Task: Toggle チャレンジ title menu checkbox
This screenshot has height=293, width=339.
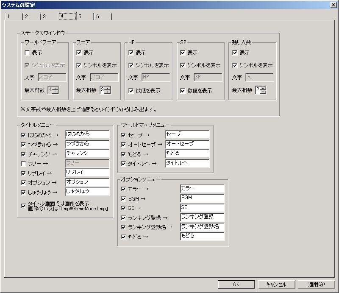Action: (23, 154)
